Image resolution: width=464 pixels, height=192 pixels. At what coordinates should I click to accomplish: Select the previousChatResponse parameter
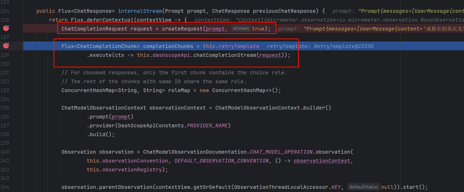284,11
